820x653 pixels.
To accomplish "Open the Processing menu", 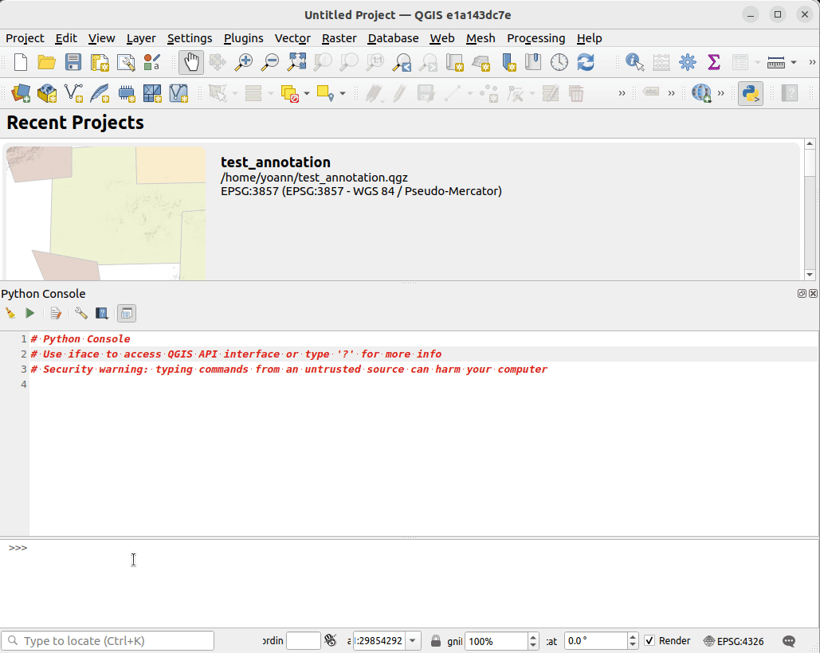I will [536, 38].
